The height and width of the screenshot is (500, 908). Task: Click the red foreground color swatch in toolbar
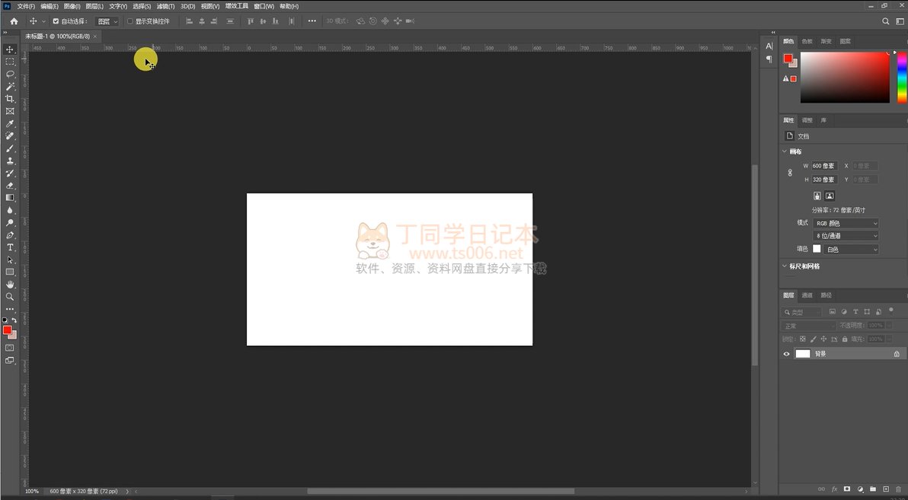[x=7, y=330]
